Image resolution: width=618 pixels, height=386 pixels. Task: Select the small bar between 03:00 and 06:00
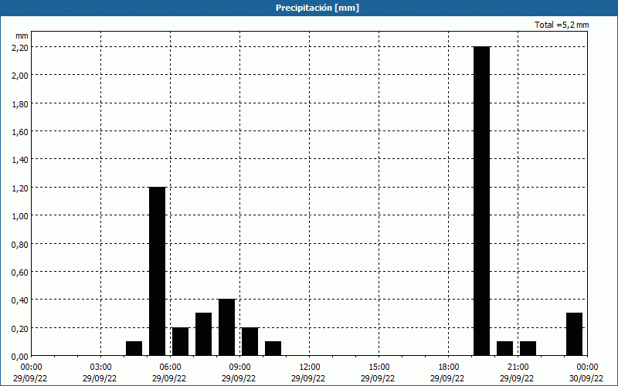(134, 348)
